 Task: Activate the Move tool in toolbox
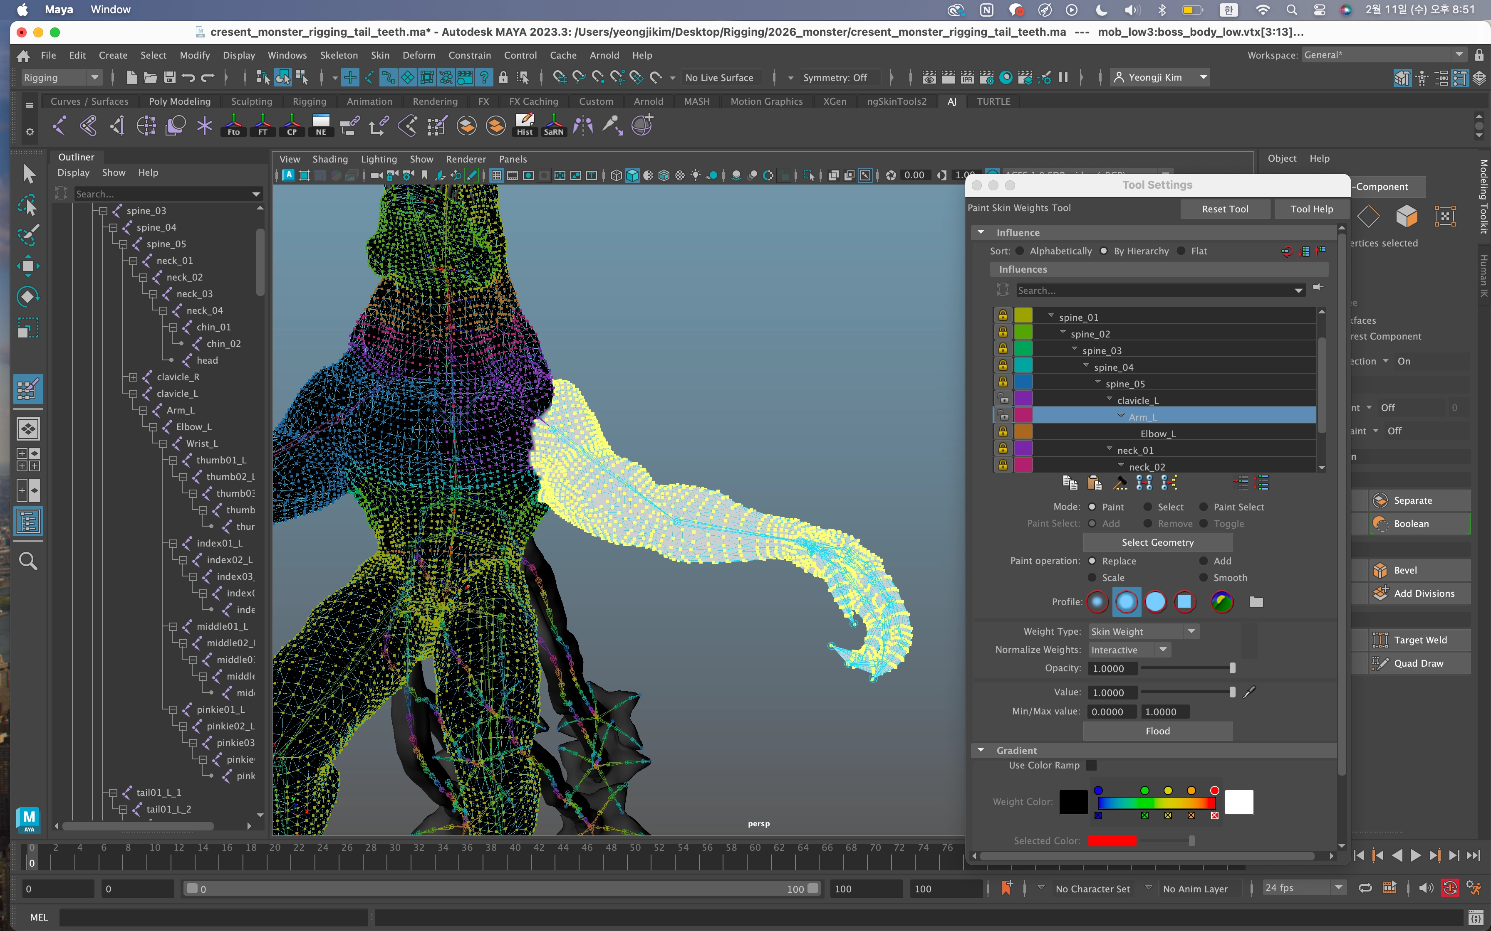(x=28, y=266)
